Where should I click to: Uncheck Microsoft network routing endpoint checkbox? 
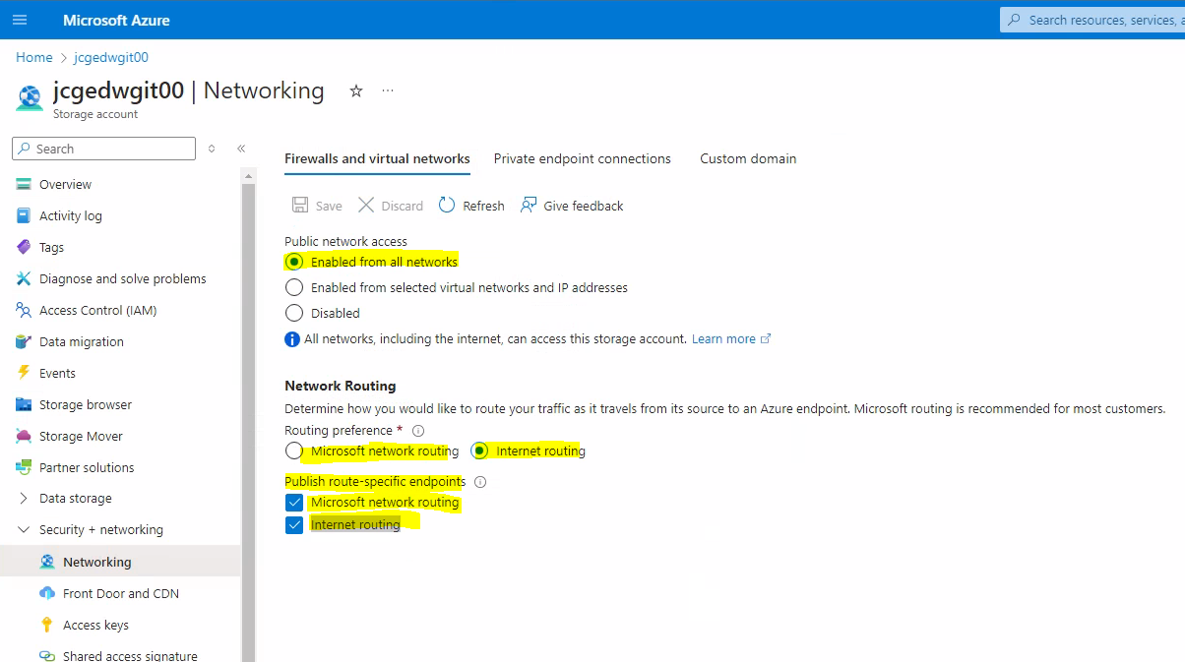click(294, 503)
